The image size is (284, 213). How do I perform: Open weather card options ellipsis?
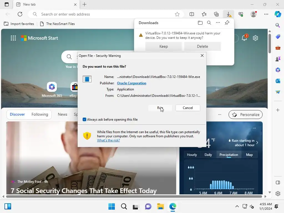(254, 128)
